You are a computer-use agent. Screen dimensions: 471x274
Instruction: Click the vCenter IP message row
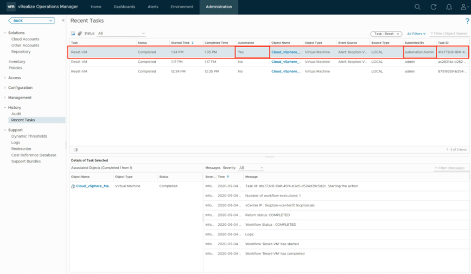tap(336, 205)
